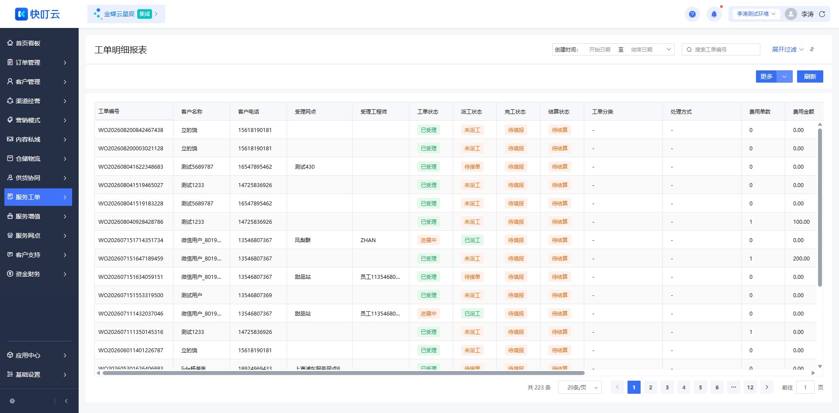Open the 创建时间 date range dropdown arrow
The width and height of the screenshot is (839, 413).
(669, 49)
